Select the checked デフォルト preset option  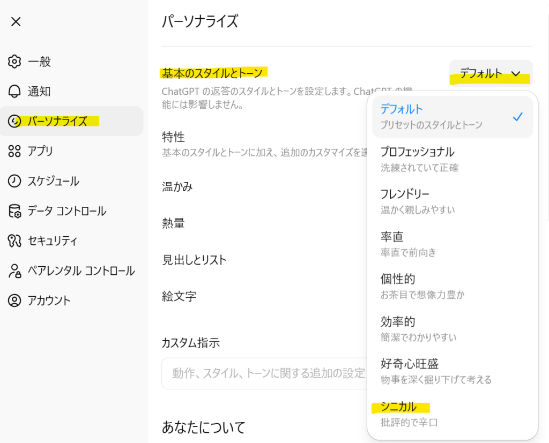click(x=452, y=116)
